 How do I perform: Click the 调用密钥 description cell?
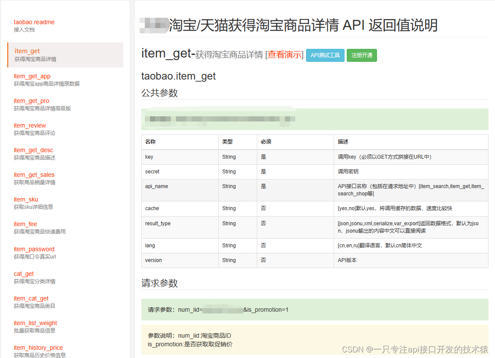point(411,172)
